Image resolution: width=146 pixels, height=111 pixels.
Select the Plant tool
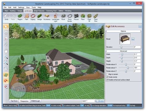point(83,17)
